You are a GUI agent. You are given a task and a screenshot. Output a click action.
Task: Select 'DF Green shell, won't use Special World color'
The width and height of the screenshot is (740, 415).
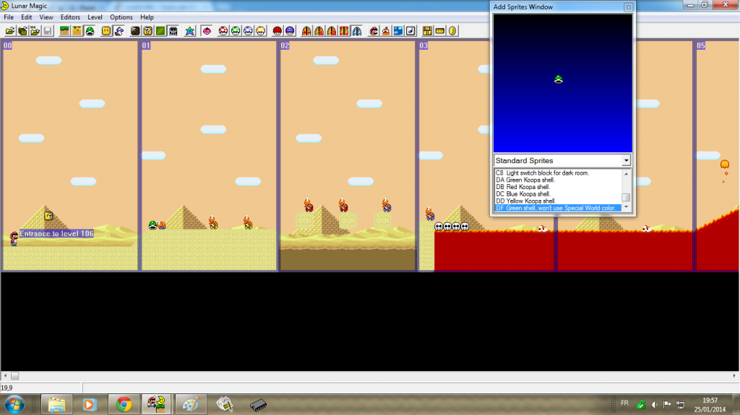(558, 208)
